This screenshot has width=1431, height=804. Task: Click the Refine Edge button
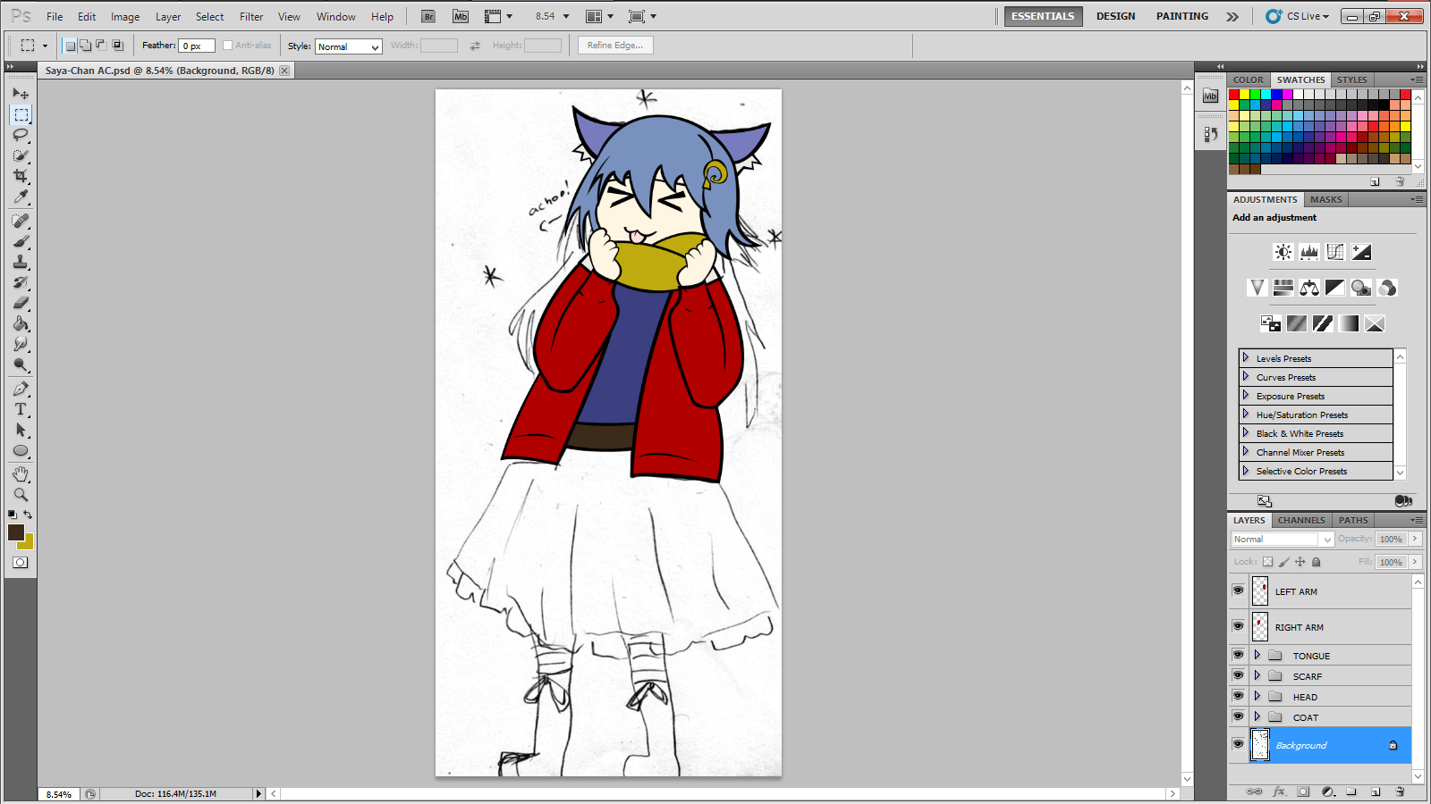point(615,45)
